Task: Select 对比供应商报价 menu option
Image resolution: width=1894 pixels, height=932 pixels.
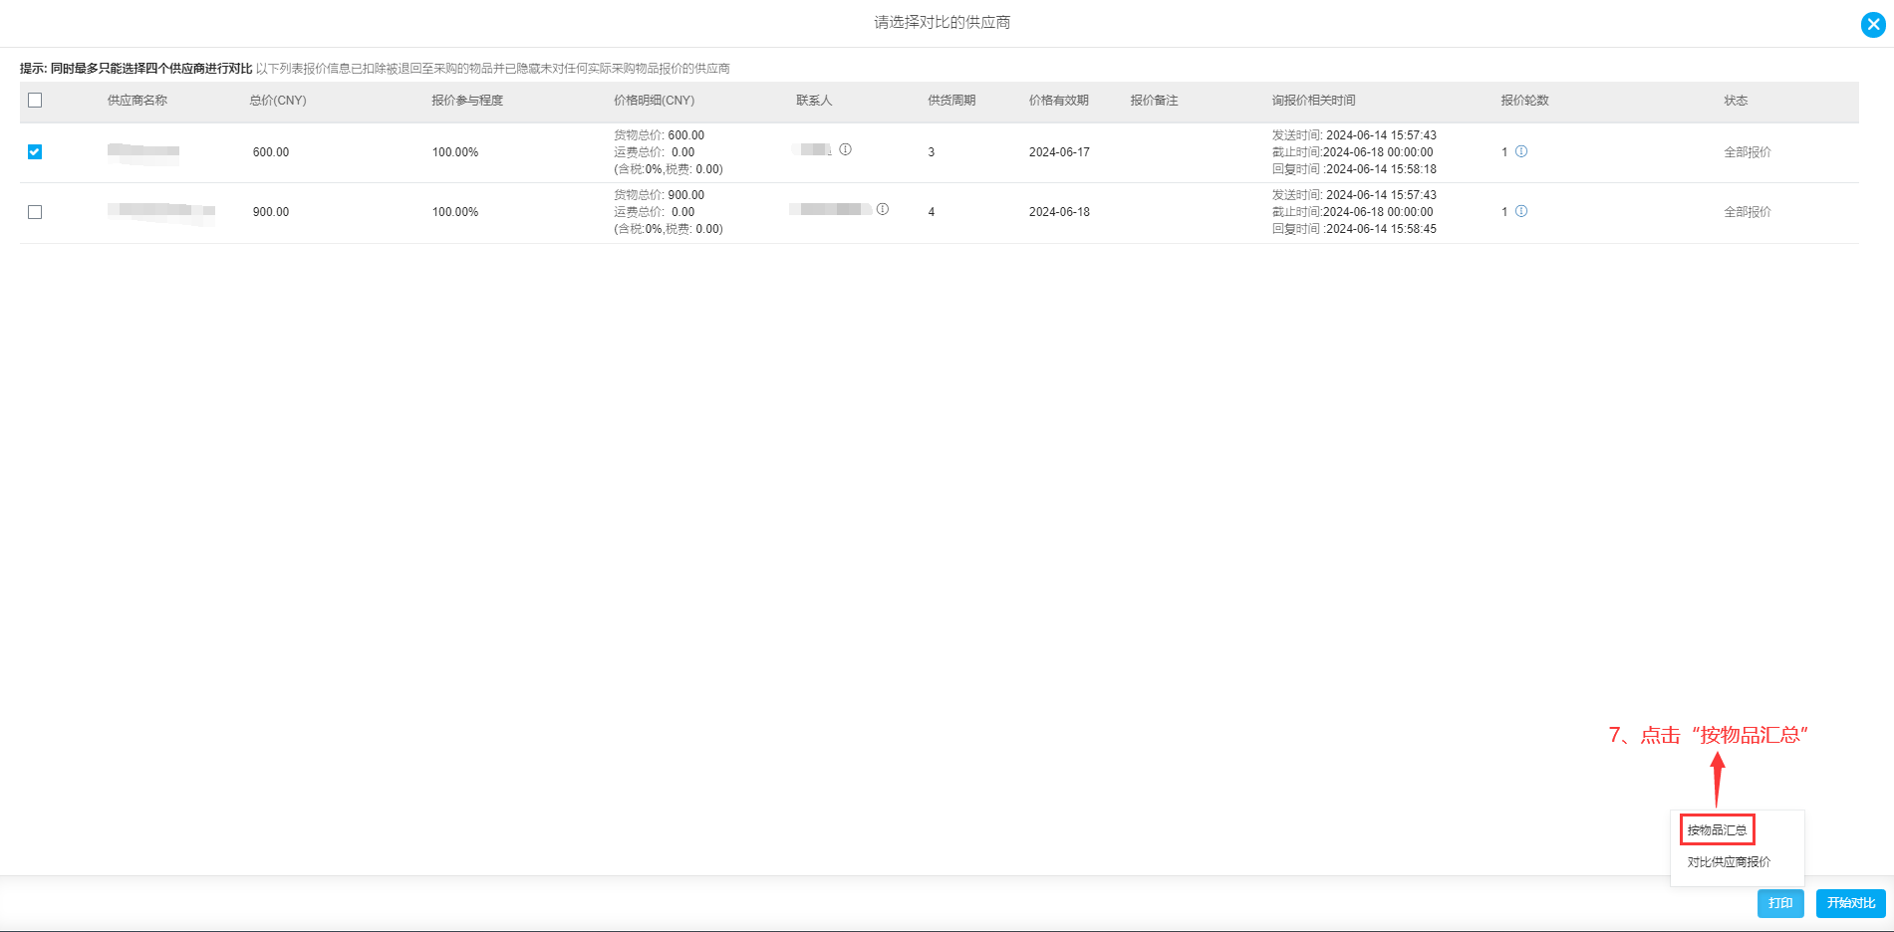Action: click(1729, 862)
